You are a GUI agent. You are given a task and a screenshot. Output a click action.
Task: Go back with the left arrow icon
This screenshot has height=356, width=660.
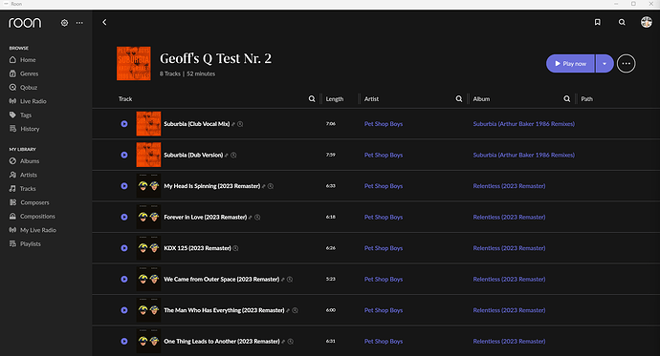pyautogui.click(x=104, y=22)
